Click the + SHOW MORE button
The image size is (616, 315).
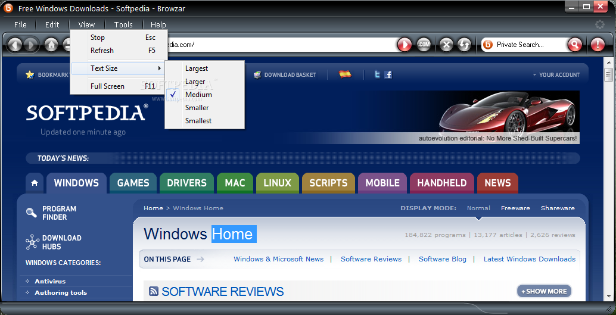[x=544, y=291]
